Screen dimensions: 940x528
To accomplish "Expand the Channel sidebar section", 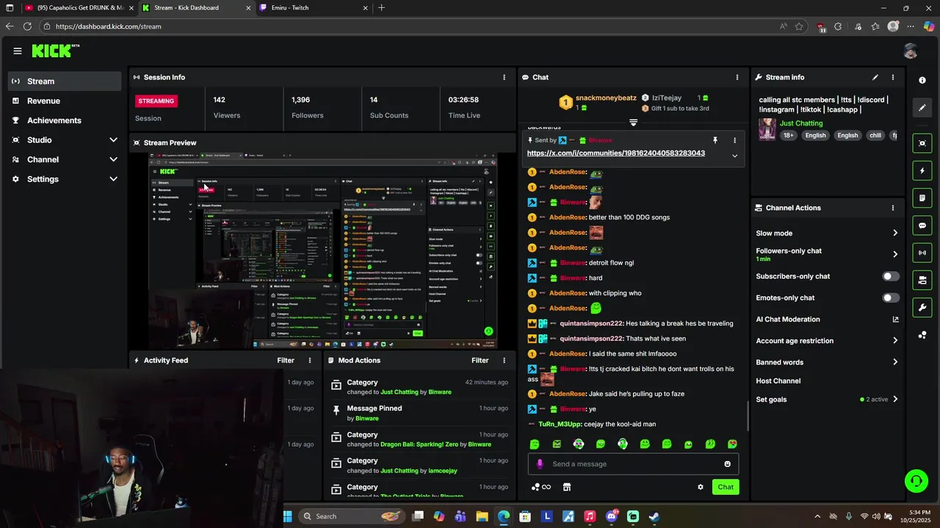I will [113, 159].
